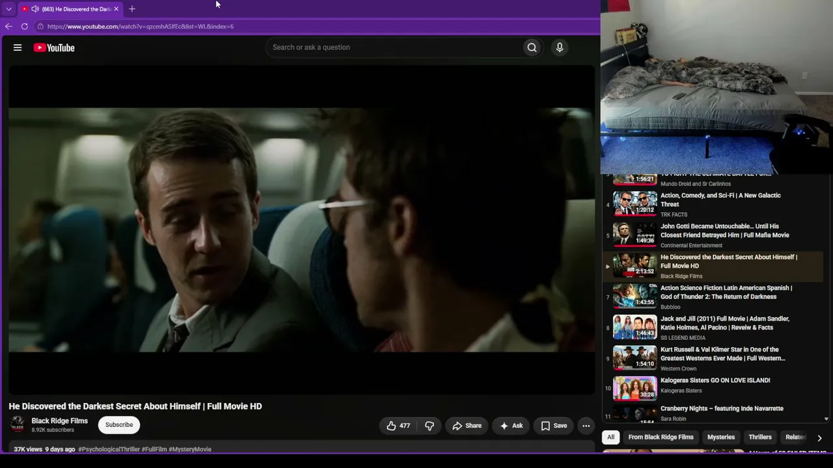
Task: Open 'Action Science Fiction Latin American Spanish' title
Action: coord(726,292)
